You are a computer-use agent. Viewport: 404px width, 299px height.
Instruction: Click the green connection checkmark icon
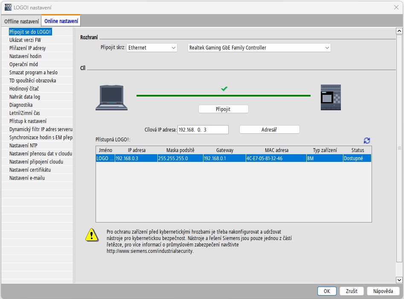pos(224,89)
